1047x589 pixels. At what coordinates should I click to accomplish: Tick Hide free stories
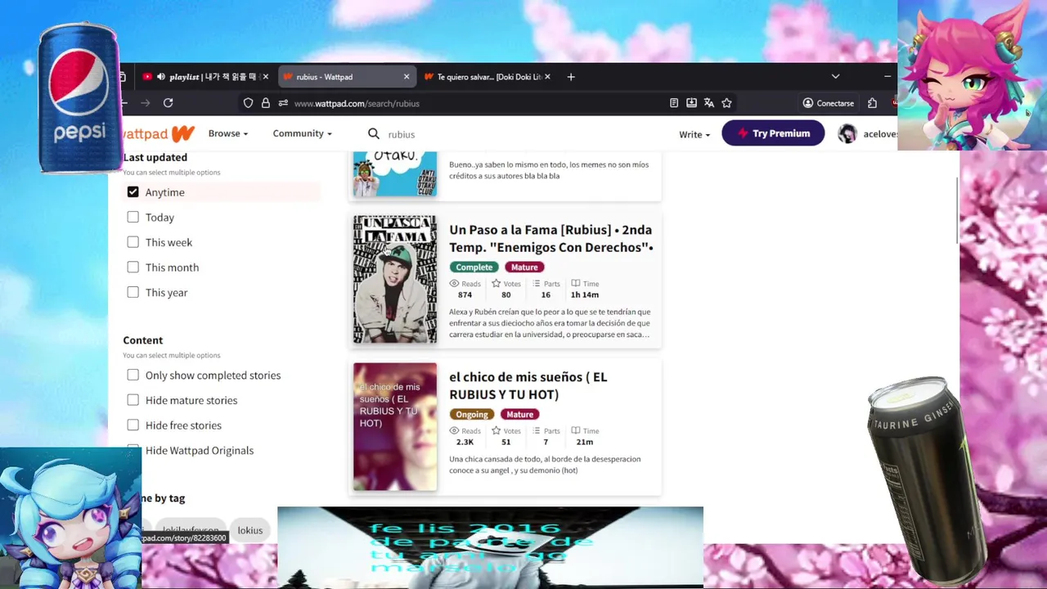point(133,425)
